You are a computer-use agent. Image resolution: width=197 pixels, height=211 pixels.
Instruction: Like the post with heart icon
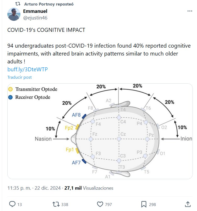[x=100, y=204]
